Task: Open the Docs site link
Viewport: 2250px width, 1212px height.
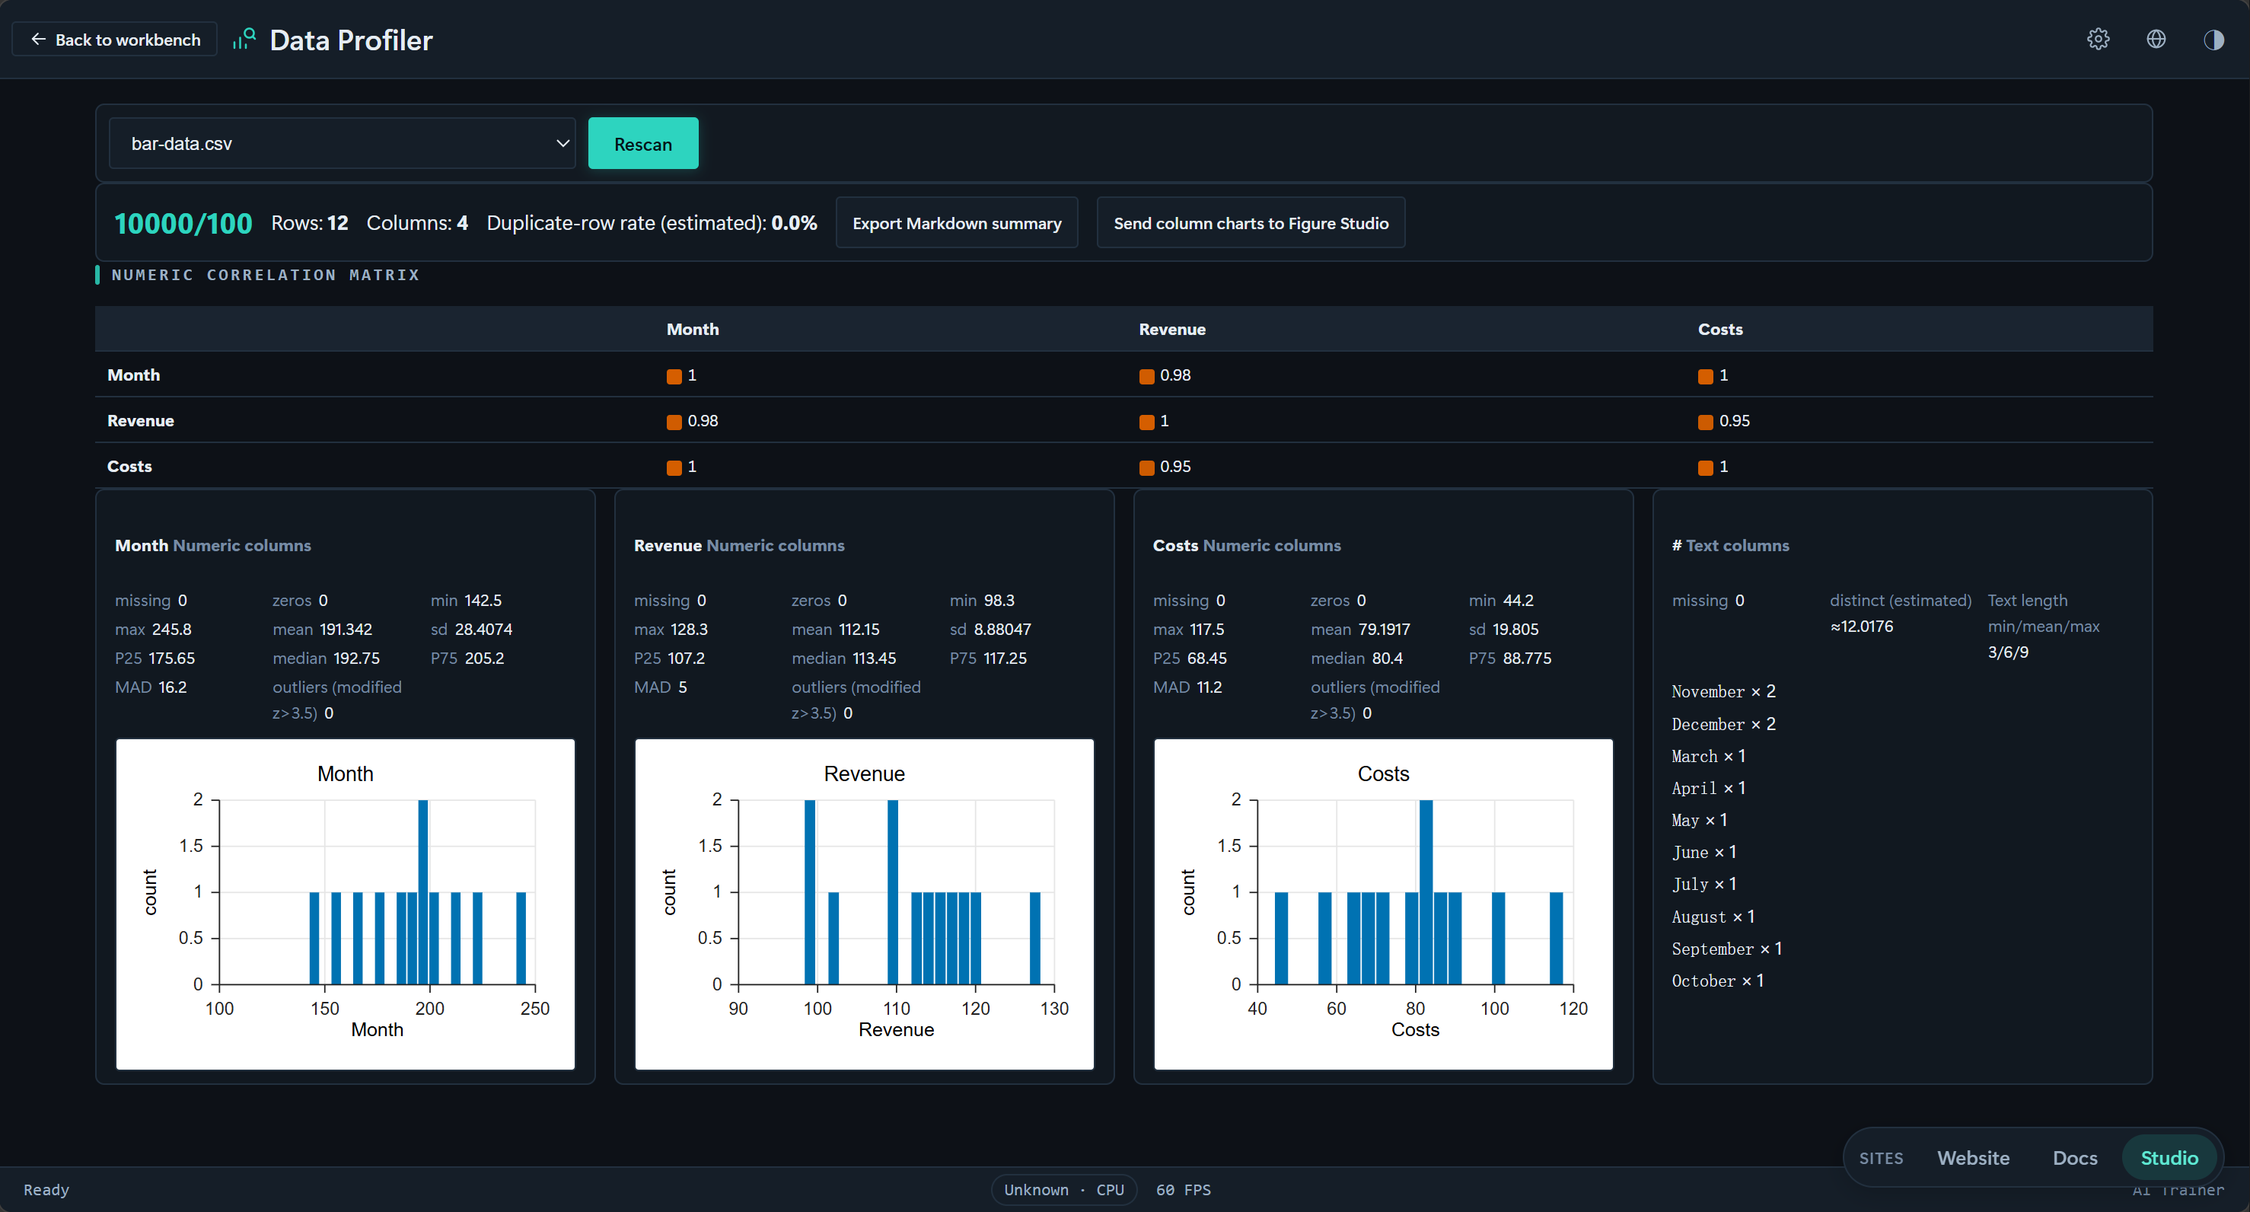Action: coord(2073,1157)
